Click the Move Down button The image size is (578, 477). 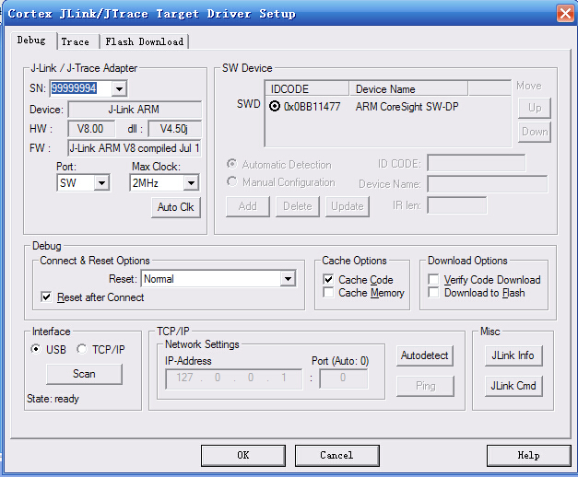[x=535, y=132]
